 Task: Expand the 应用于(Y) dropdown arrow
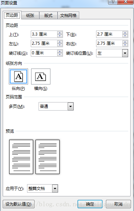55,188
